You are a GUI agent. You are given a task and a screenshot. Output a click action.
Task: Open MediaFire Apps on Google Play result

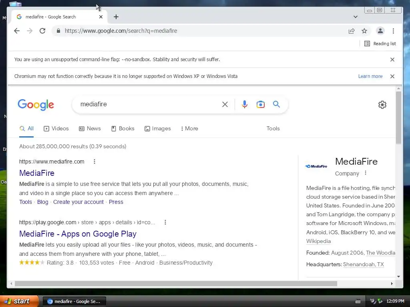pos(78,234)
